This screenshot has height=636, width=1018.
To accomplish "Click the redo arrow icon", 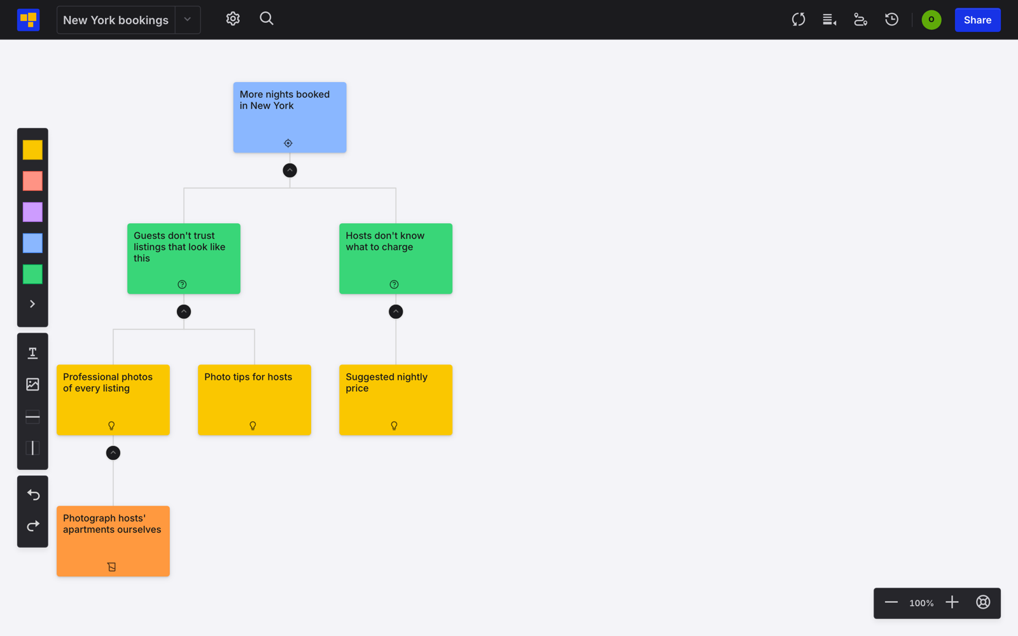I will coord(33,526).
